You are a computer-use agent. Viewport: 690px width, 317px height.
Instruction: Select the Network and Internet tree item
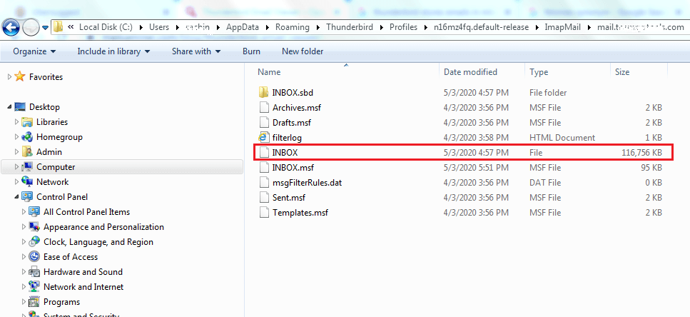tap(83, 287)
